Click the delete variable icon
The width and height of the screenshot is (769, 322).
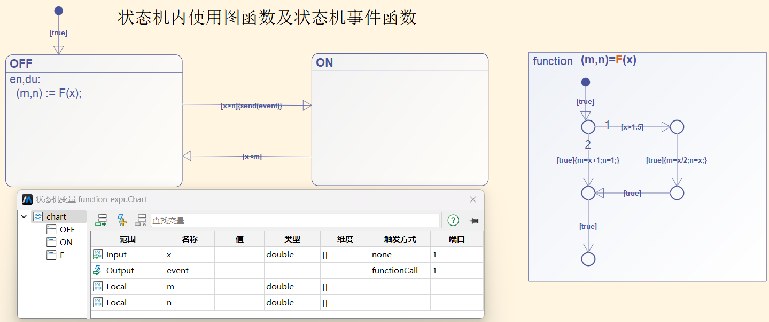tap(141, 220)
